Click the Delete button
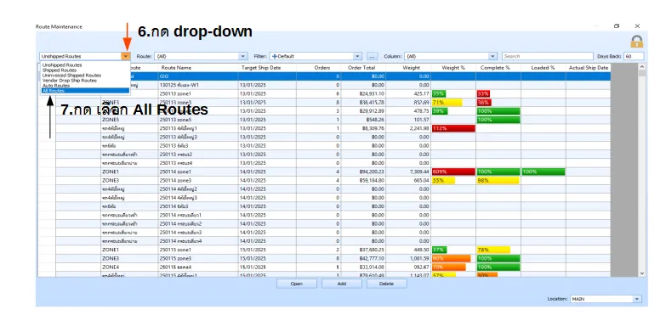This screenshot has width=666, height=315. point(386,284)
